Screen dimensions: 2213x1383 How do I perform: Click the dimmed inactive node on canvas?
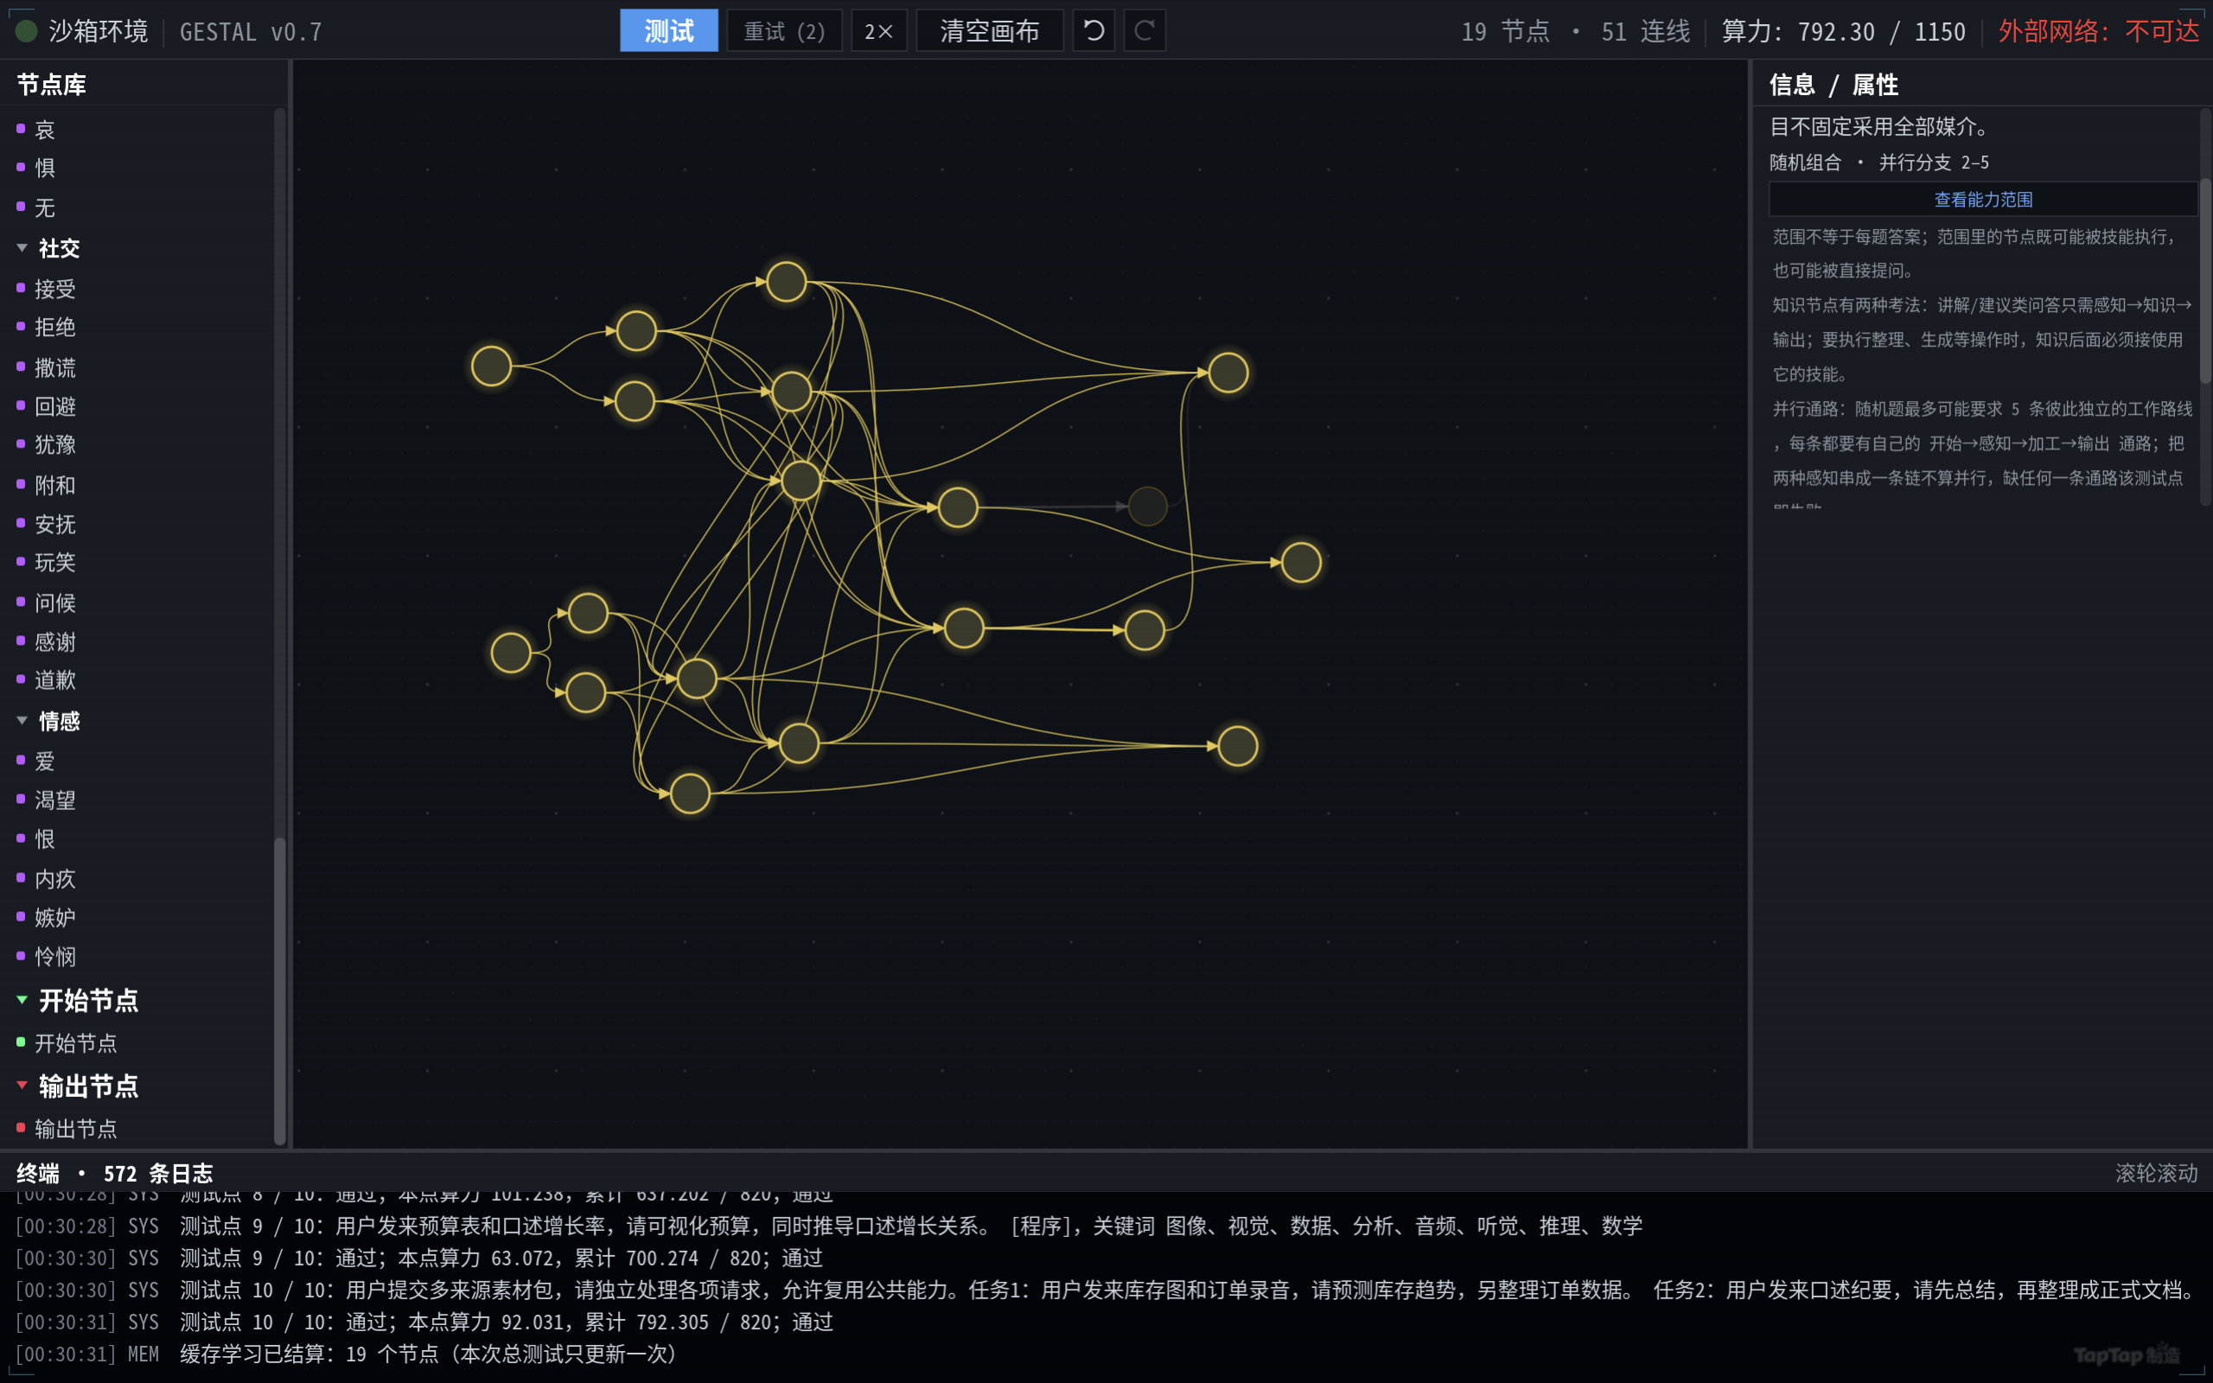coord(1148,506)
